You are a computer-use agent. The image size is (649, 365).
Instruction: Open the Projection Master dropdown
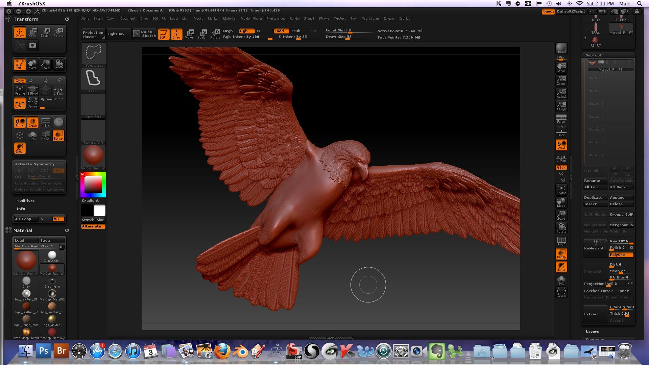(x=93, y=34)
